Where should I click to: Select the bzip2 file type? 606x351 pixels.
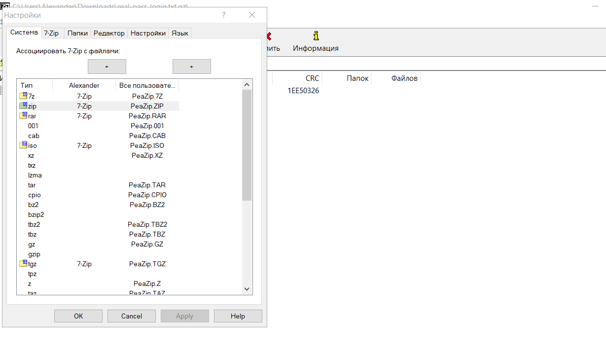click(36, 214)
